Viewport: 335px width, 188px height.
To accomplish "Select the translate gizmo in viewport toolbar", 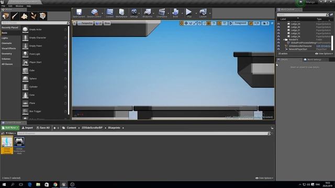I will [186, 23].
